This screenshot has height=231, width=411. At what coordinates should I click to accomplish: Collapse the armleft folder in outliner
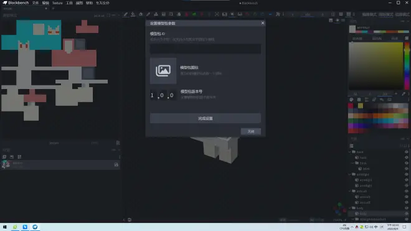click(350, 191)
